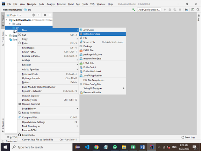Open the Refactor menu in menu bar
Screen dimensions: 201x151
(x=61, y=4)
